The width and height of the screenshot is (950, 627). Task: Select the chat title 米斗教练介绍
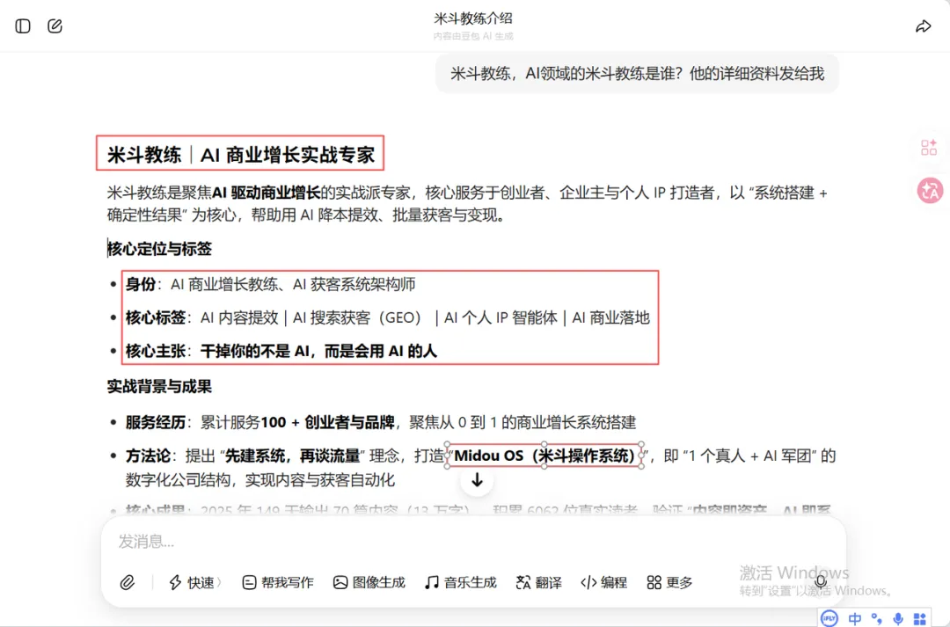473,18
